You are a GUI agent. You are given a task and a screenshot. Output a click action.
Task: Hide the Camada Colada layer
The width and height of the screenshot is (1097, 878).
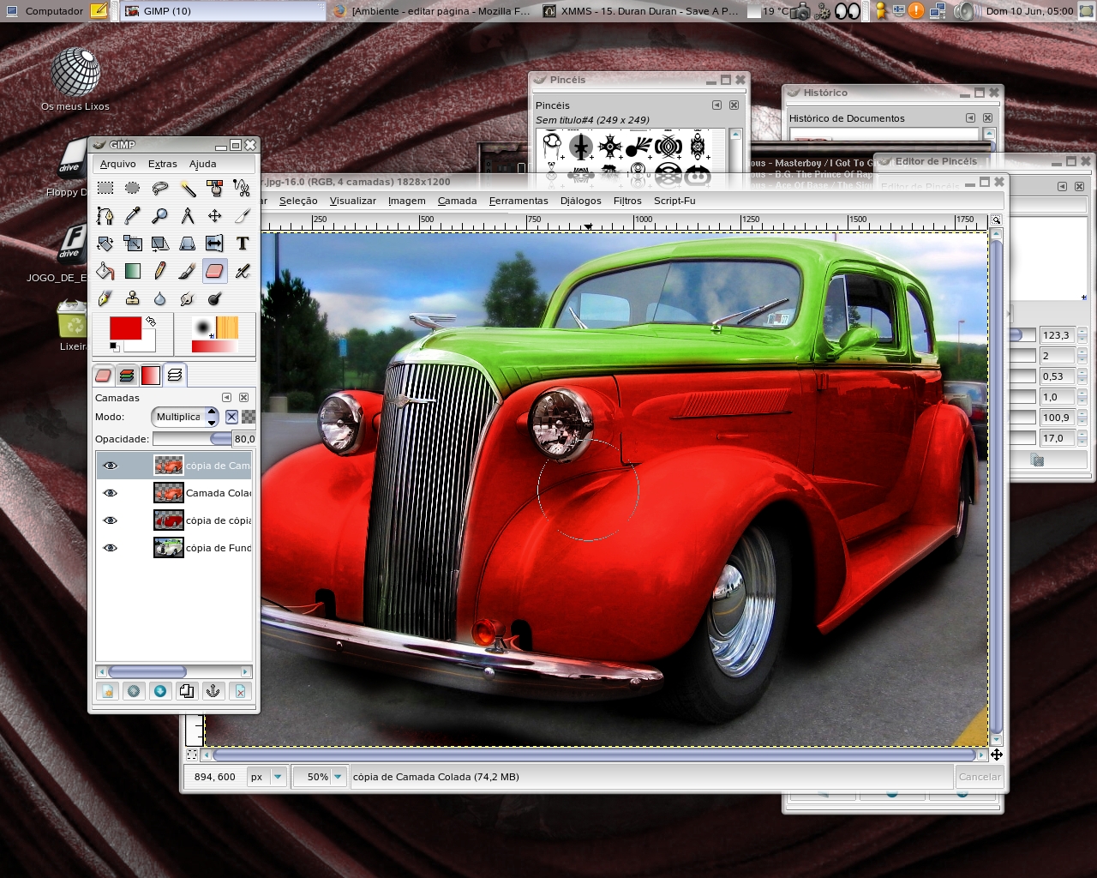[x=110, y=493]
